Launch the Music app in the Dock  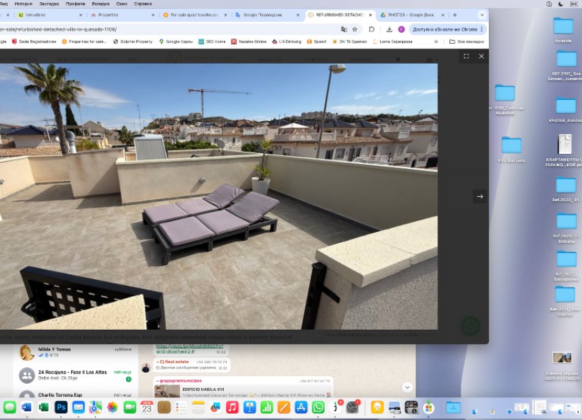(x=232, y=408)
